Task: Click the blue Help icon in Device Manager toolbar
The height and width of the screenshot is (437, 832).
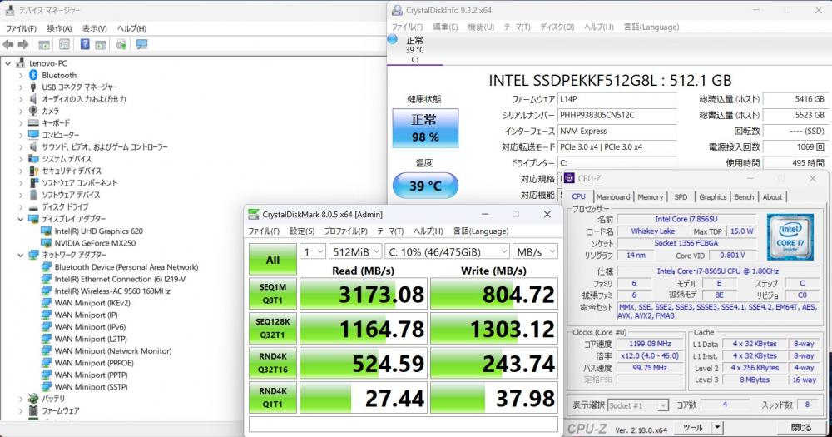Action: [85, 44]
